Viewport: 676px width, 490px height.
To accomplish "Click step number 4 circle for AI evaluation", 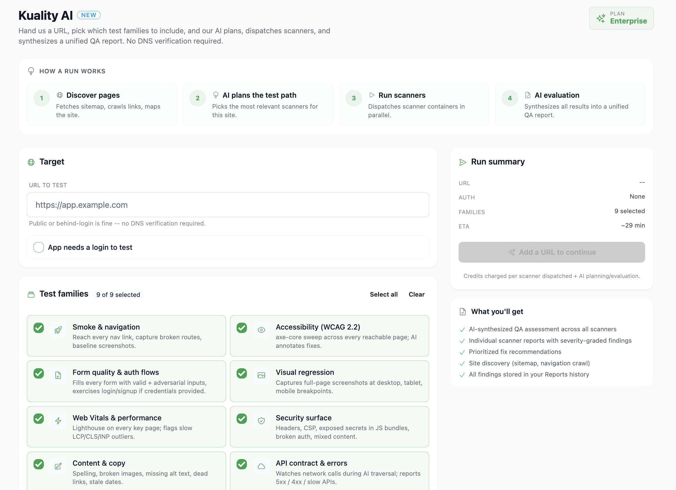I will coord(510,98).
